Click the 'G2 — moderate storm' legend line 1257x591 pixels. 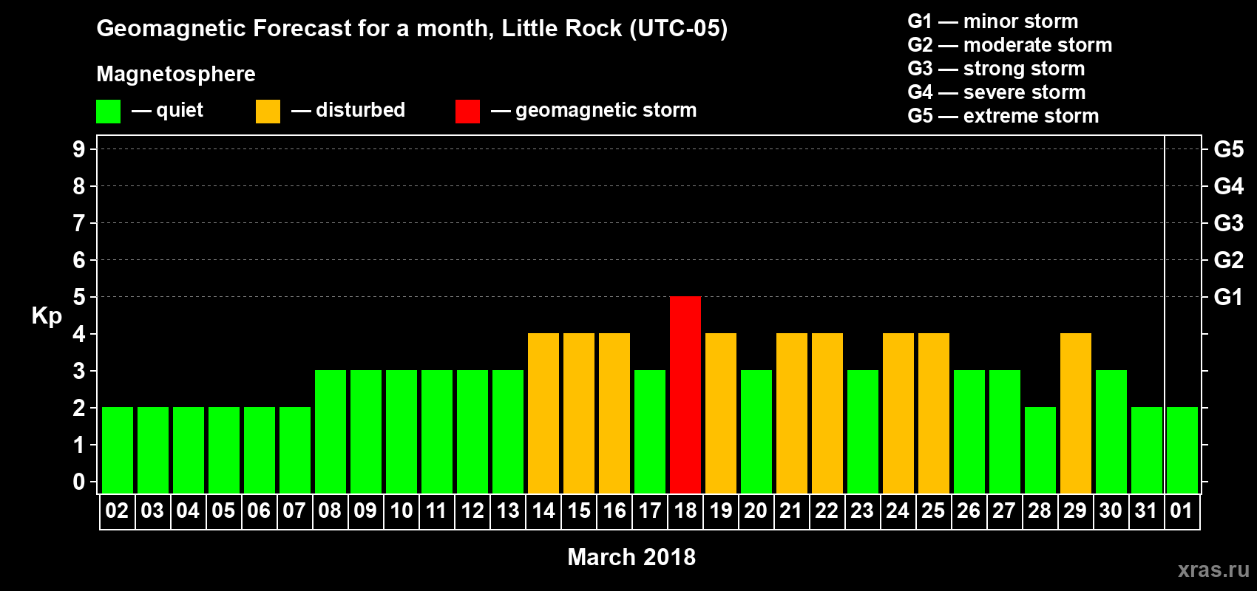click(1010, 45)
